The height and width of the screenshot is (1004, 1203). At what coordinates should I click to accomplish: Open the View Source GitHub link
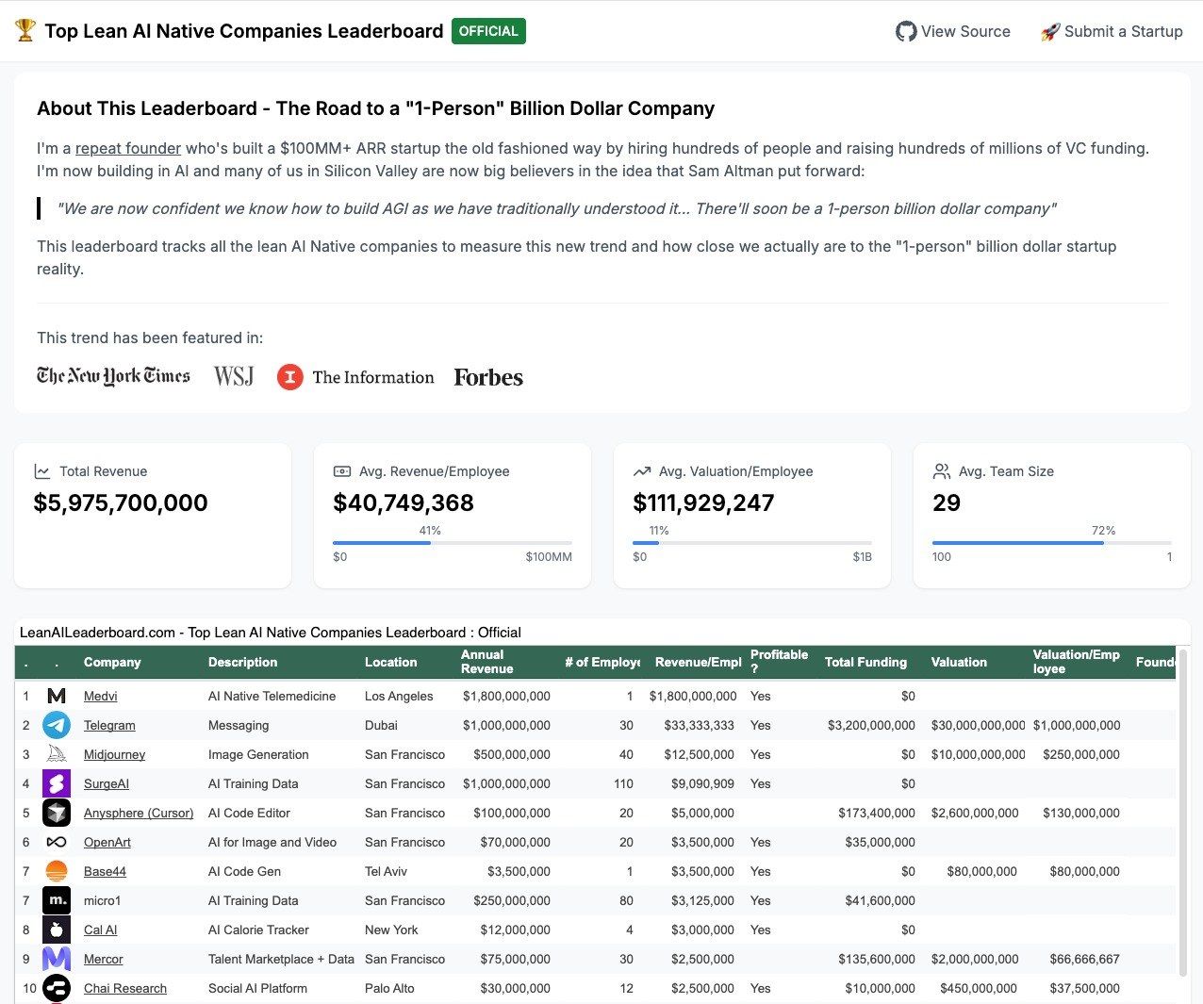click(x=953, y=31)
